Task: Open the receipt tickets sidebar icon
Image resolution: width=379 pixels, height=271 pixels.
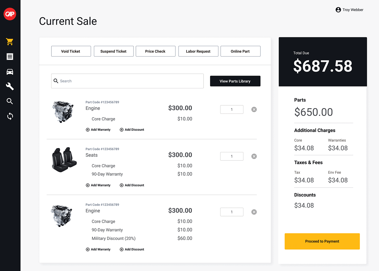Action: click(x=10, y=56)
